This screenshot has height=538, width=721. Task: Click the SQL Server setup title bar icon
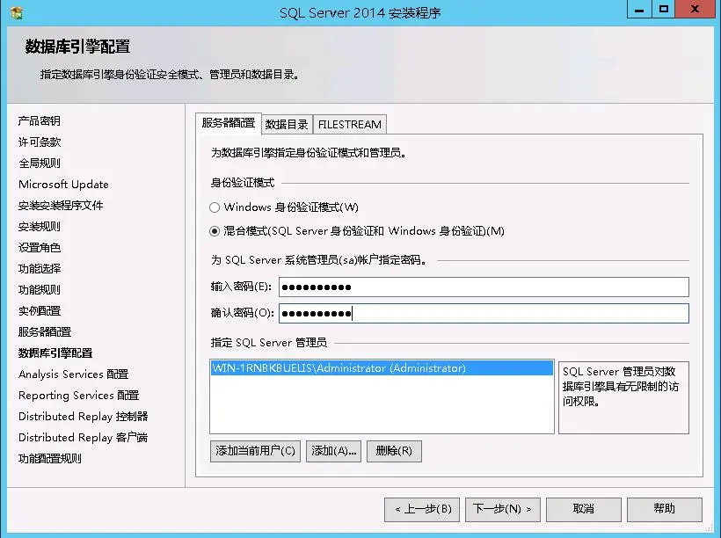point(17,13)
